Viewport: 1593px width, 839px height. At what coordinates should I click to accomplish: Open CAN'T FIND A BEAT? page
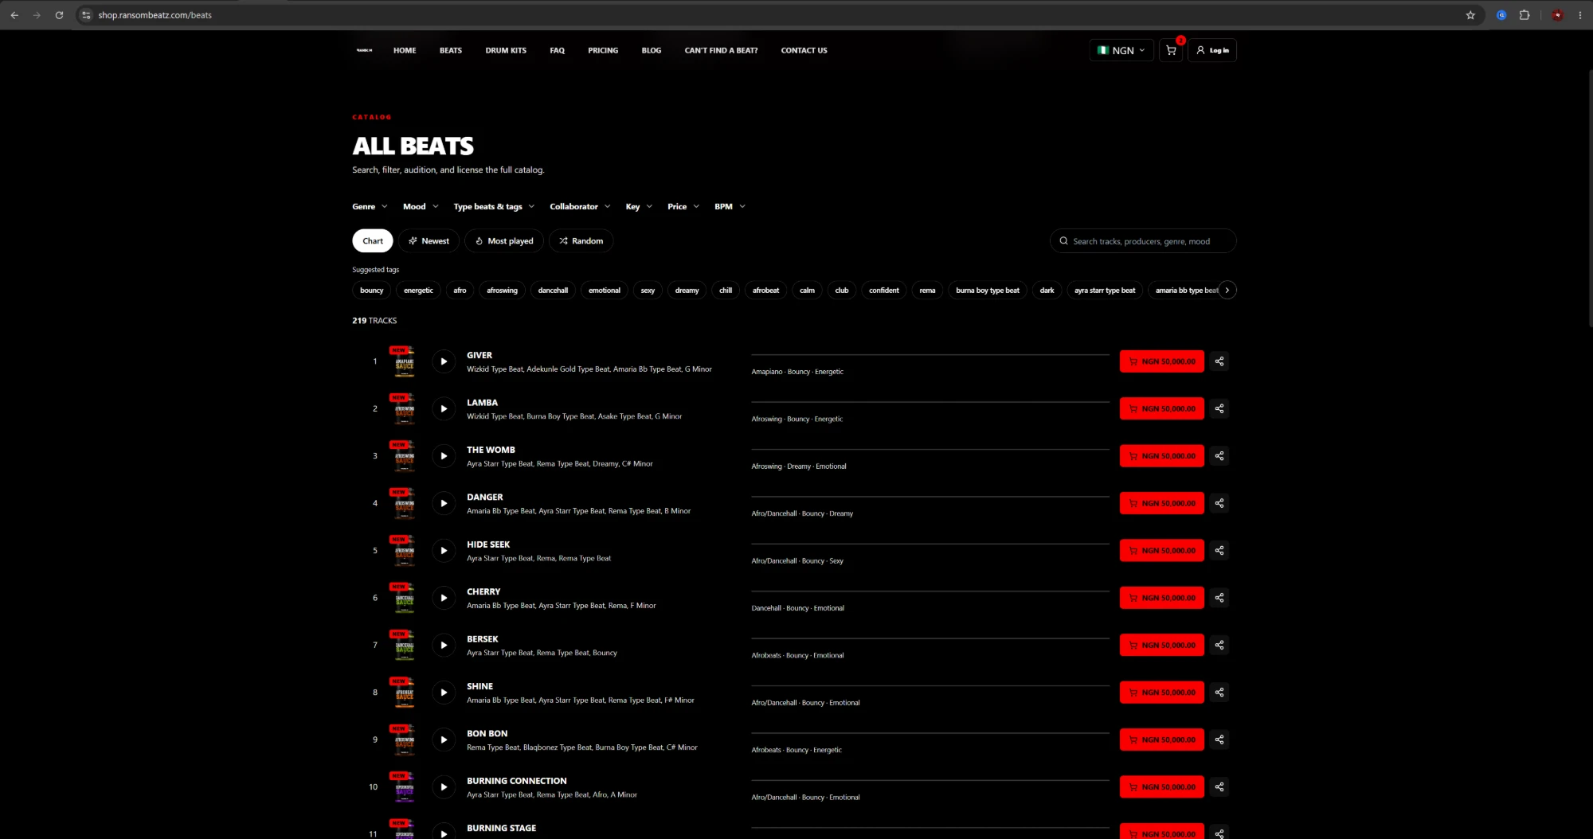click(721, 50)
